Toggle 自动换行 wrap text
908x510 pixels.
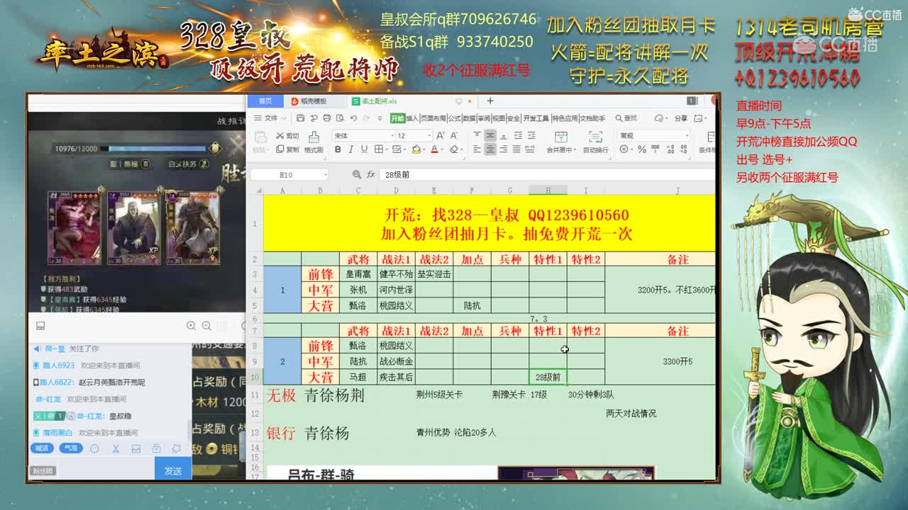(596, 142)
